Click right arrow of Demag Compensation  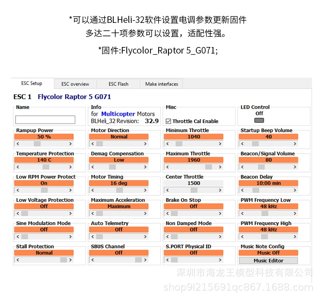pyautogui.click(x=145, y=167)
